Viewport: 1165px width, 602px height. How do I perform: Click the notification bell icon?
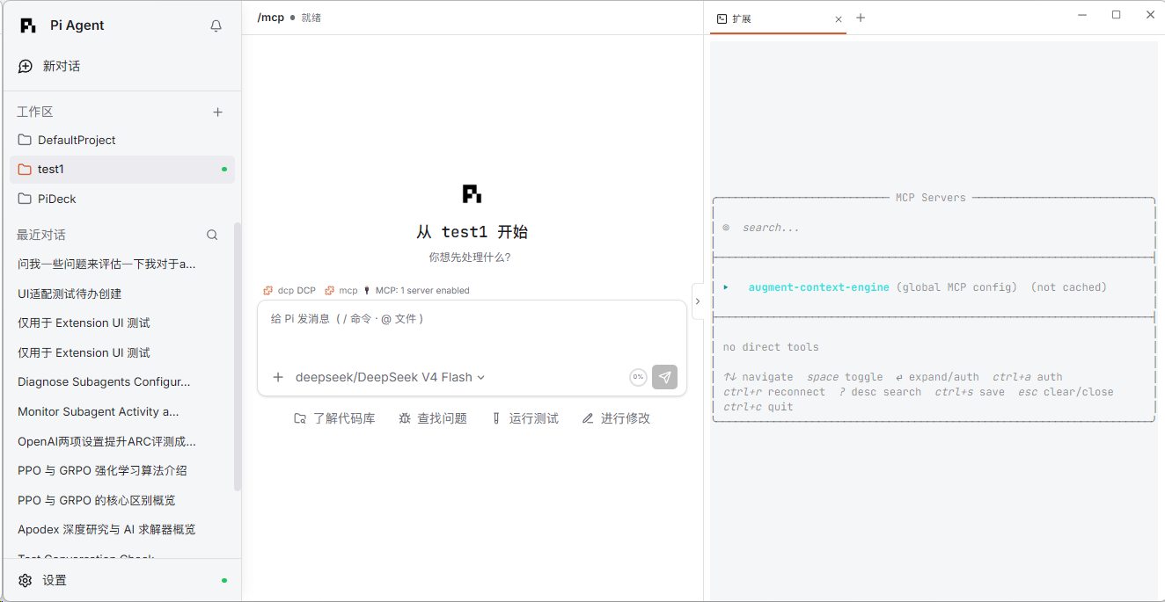pos(216,26)
